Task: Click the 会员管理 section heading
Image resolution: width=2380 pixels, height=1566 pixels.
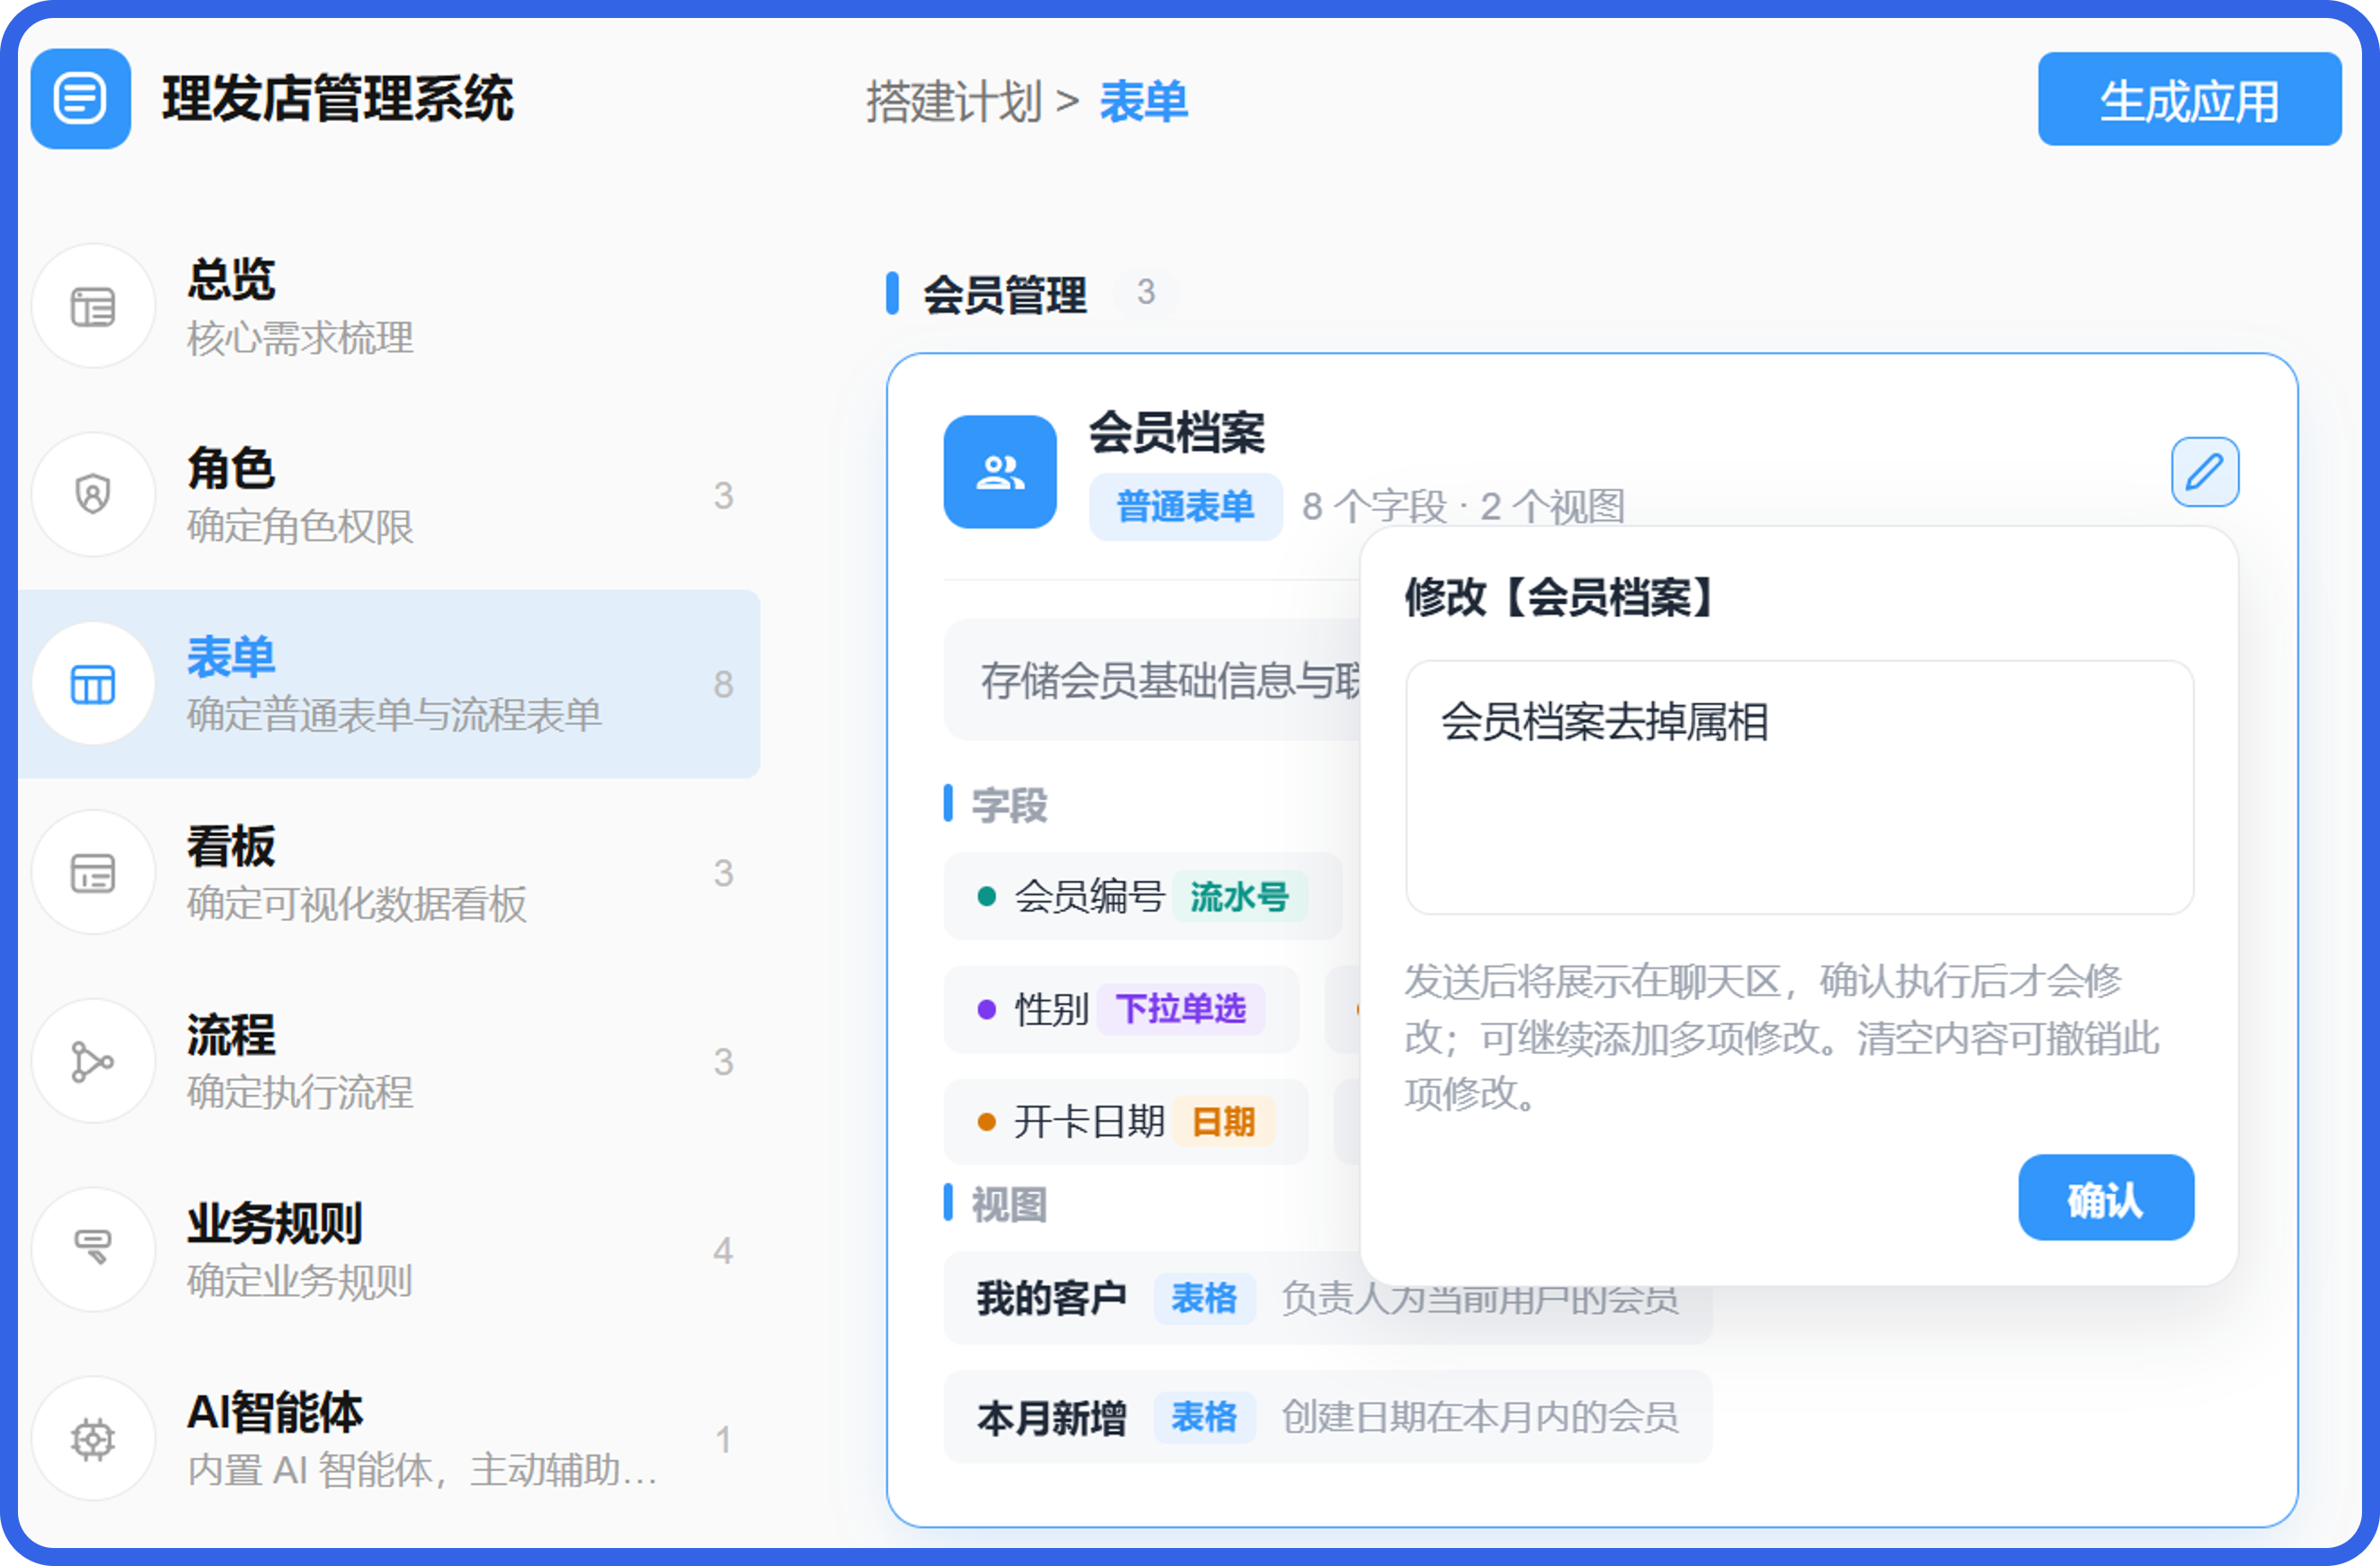Action: click(x=1004, y=294)
